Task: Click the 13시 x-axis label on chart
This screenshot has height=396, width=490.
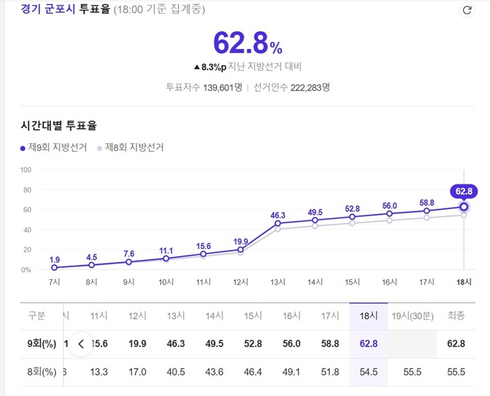Action: pos(278,282)
